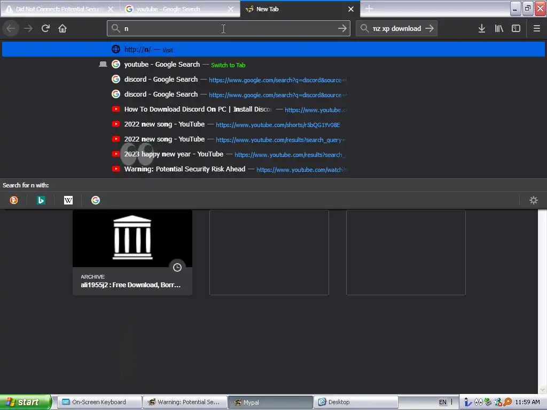The image size is (547, 410).
Task: Click the address bar magnifier icon
Action: click(116, 28)
